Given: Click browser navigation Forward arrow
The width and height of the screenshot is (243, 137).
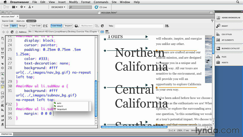Looking at the screenshot, I should 7,32.
